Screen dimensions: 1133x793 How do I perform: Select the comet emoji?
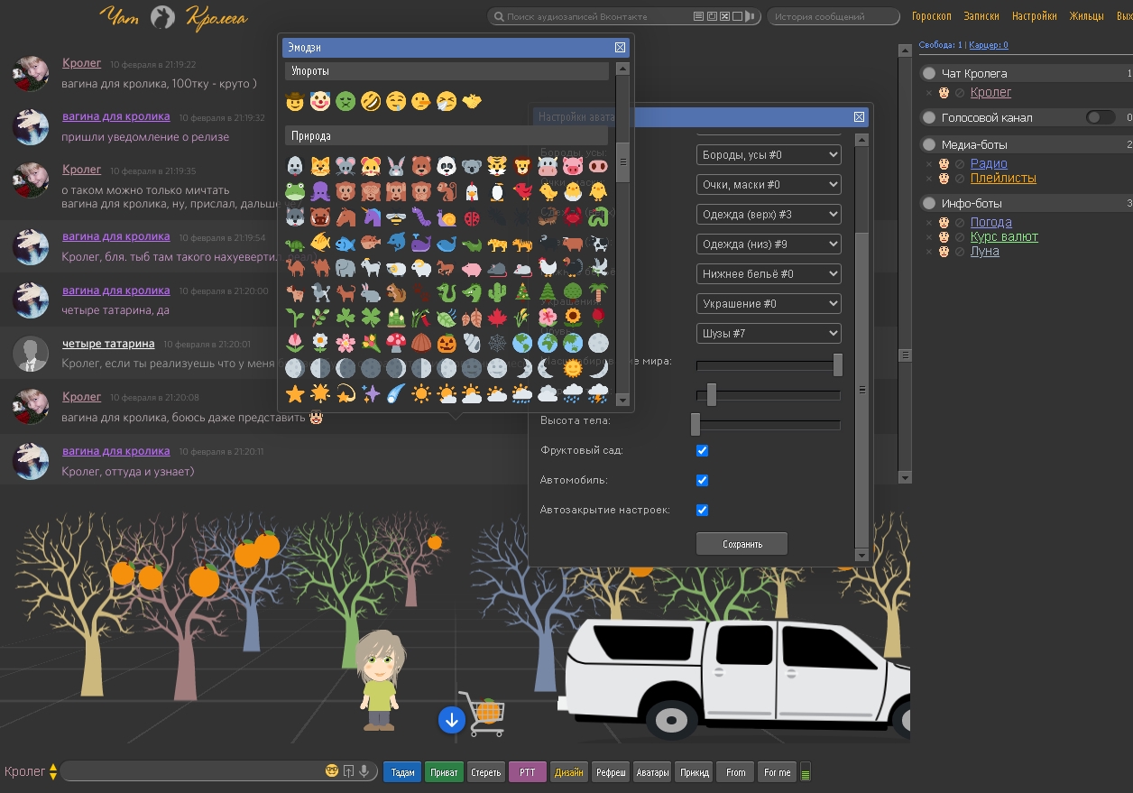[x=395, y=394]
